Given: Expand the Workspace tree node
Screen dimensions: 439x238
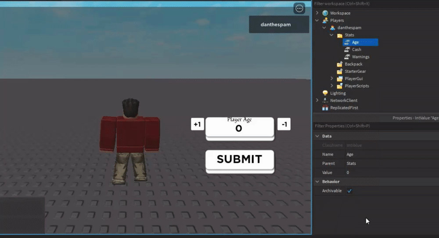Looking at the screenshot, I should [317, 13].
